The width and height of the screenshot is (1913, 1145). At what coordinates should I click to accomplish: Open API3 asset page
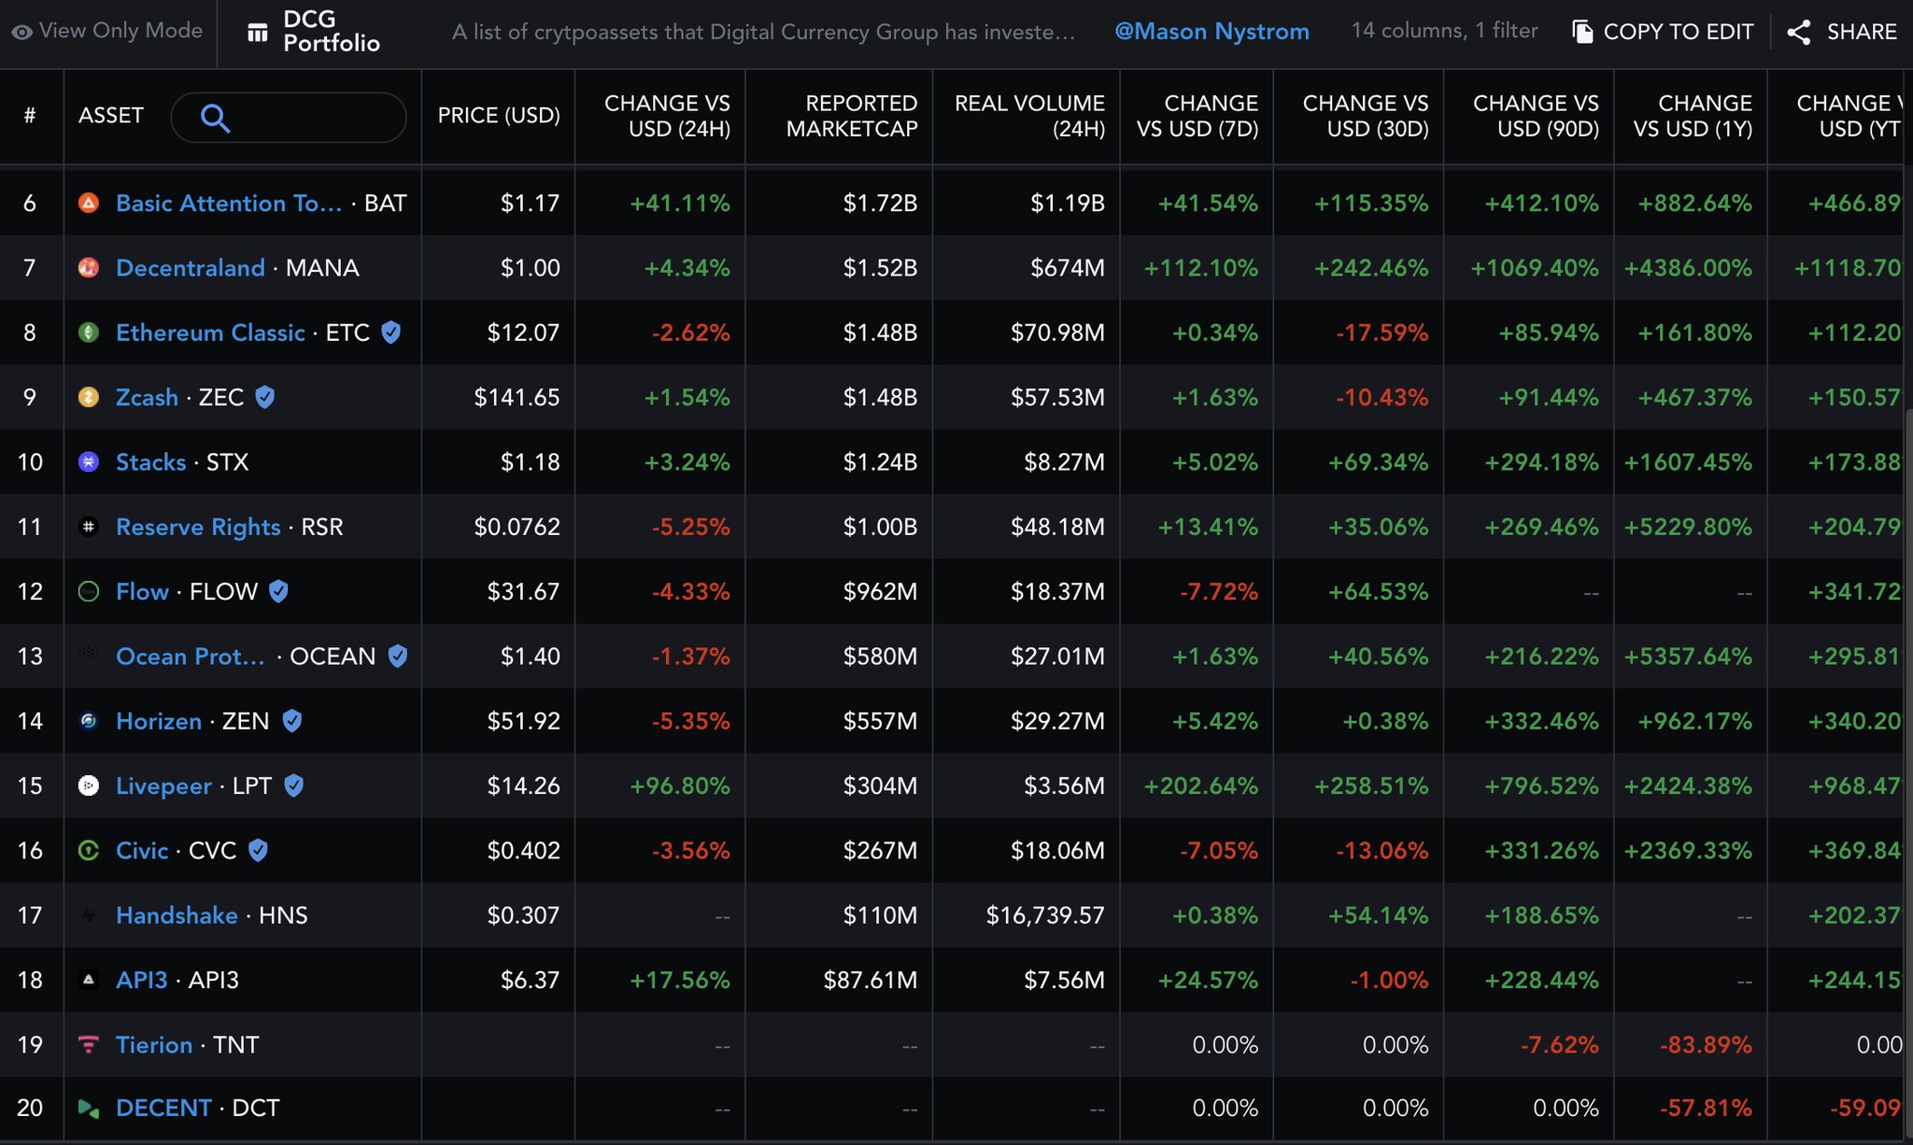(x=141, y=980)
